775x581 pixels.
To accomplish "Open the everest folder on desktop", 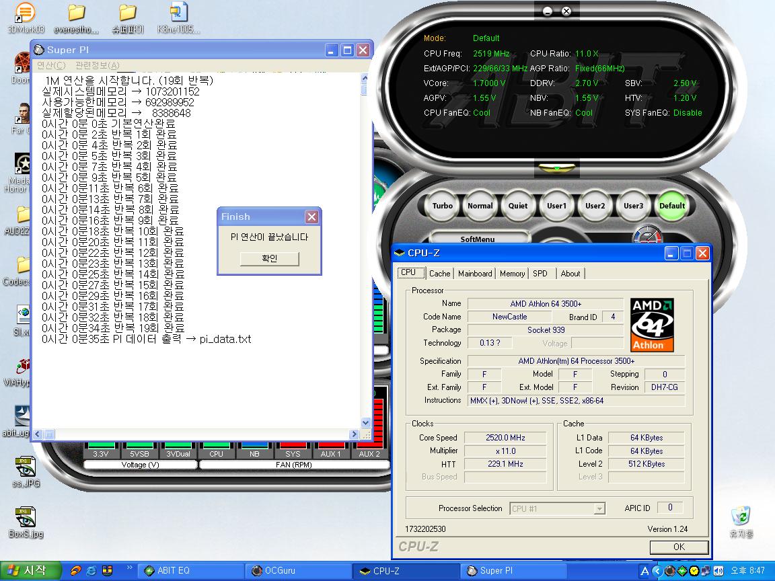I will click(76, 19).
